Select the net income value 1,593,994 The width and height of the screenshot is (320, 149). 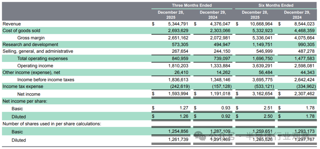(x=178, y=94)
